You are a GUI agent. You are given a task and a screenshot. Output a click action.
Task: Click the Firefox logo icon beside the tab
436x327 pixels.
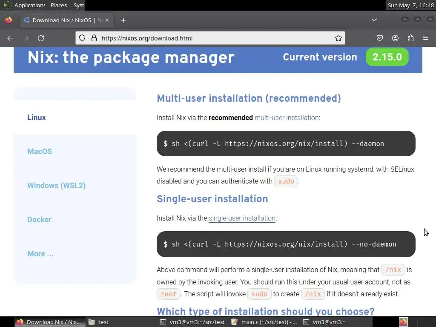pyautogui.click(x=9, y=20)
